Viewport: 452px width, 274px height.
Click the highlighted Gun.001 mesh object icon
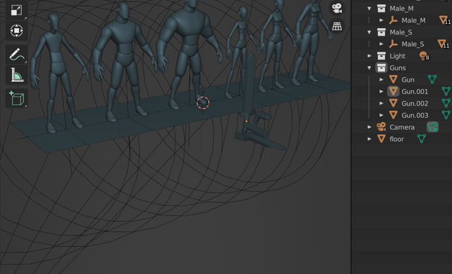coord(393,91)
